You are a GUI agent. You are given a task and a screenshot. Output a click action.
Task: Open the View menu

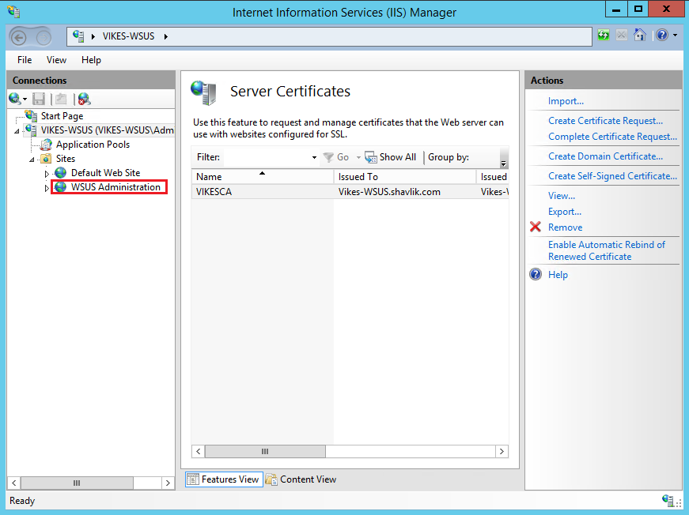point(55,59)
